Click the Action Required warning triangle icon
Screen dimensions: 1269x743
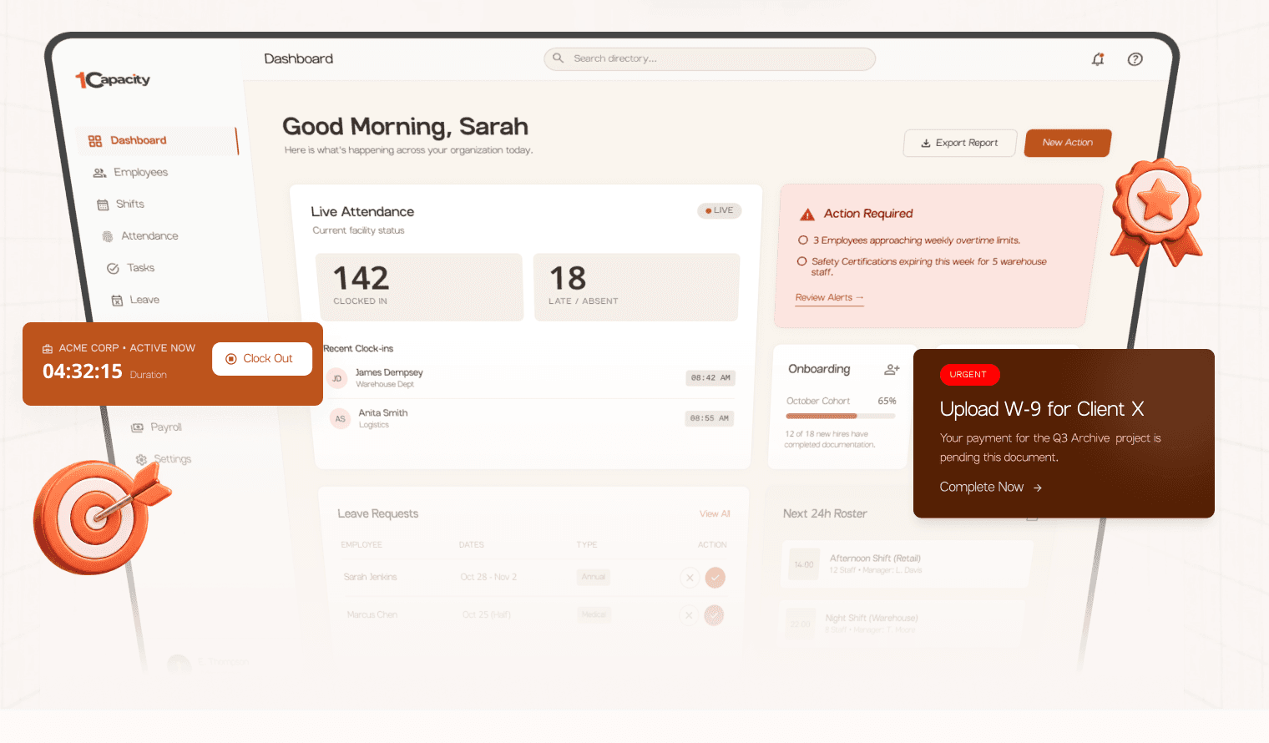click(x=807, y=215)
